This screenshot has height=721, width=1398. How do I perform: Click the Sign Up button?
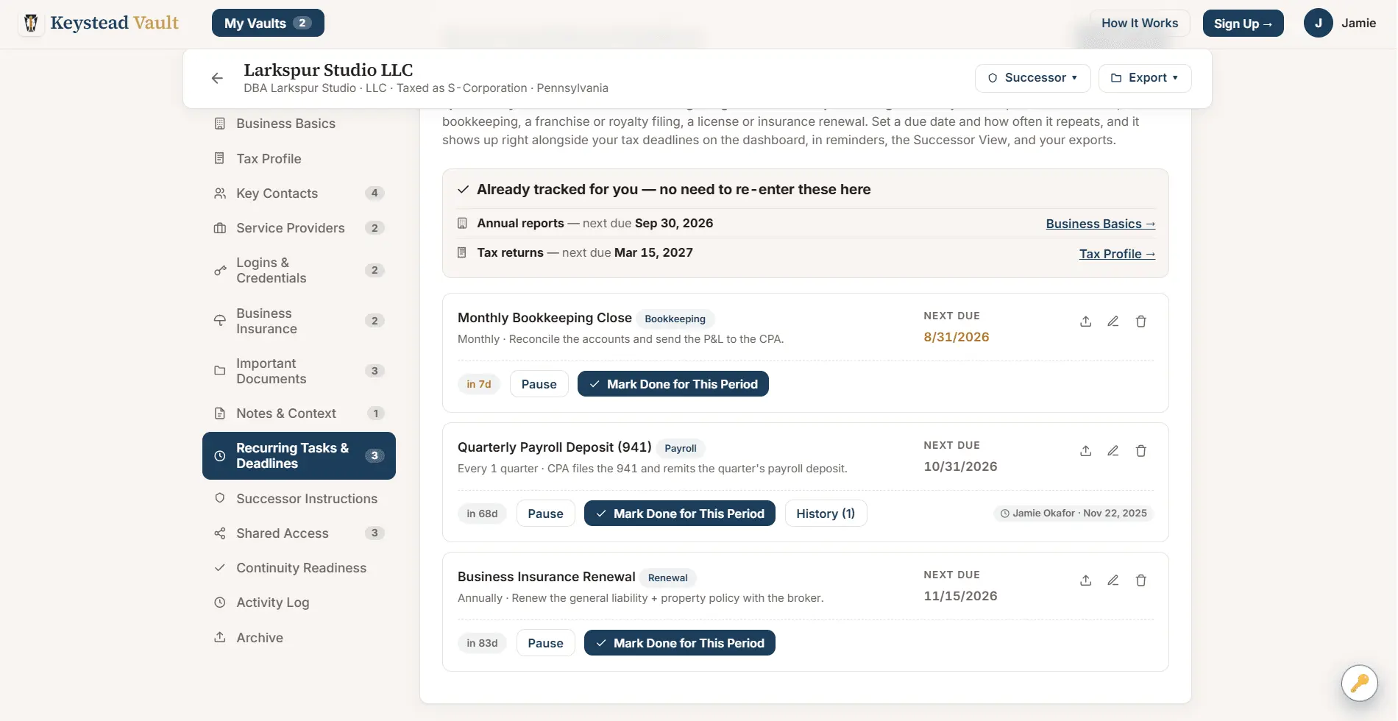(1243, 23)
